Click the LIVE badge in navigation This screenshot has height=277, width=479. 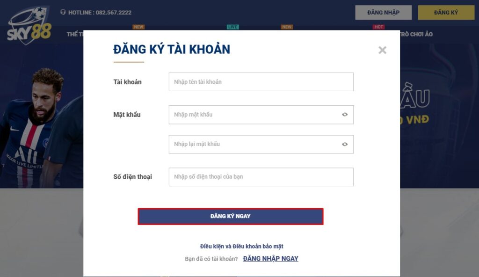(x=233, y=27)
